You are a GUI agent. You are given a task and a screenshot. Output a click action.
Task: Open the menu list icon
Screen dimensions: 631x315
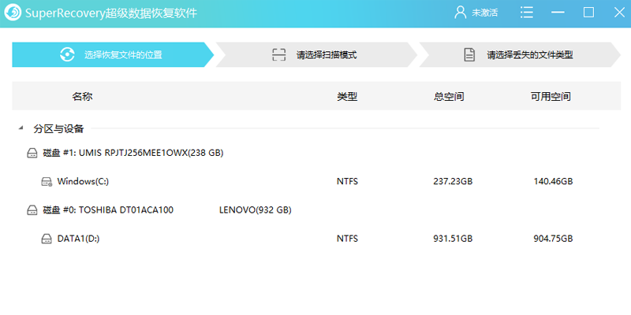tap(526, 13)
